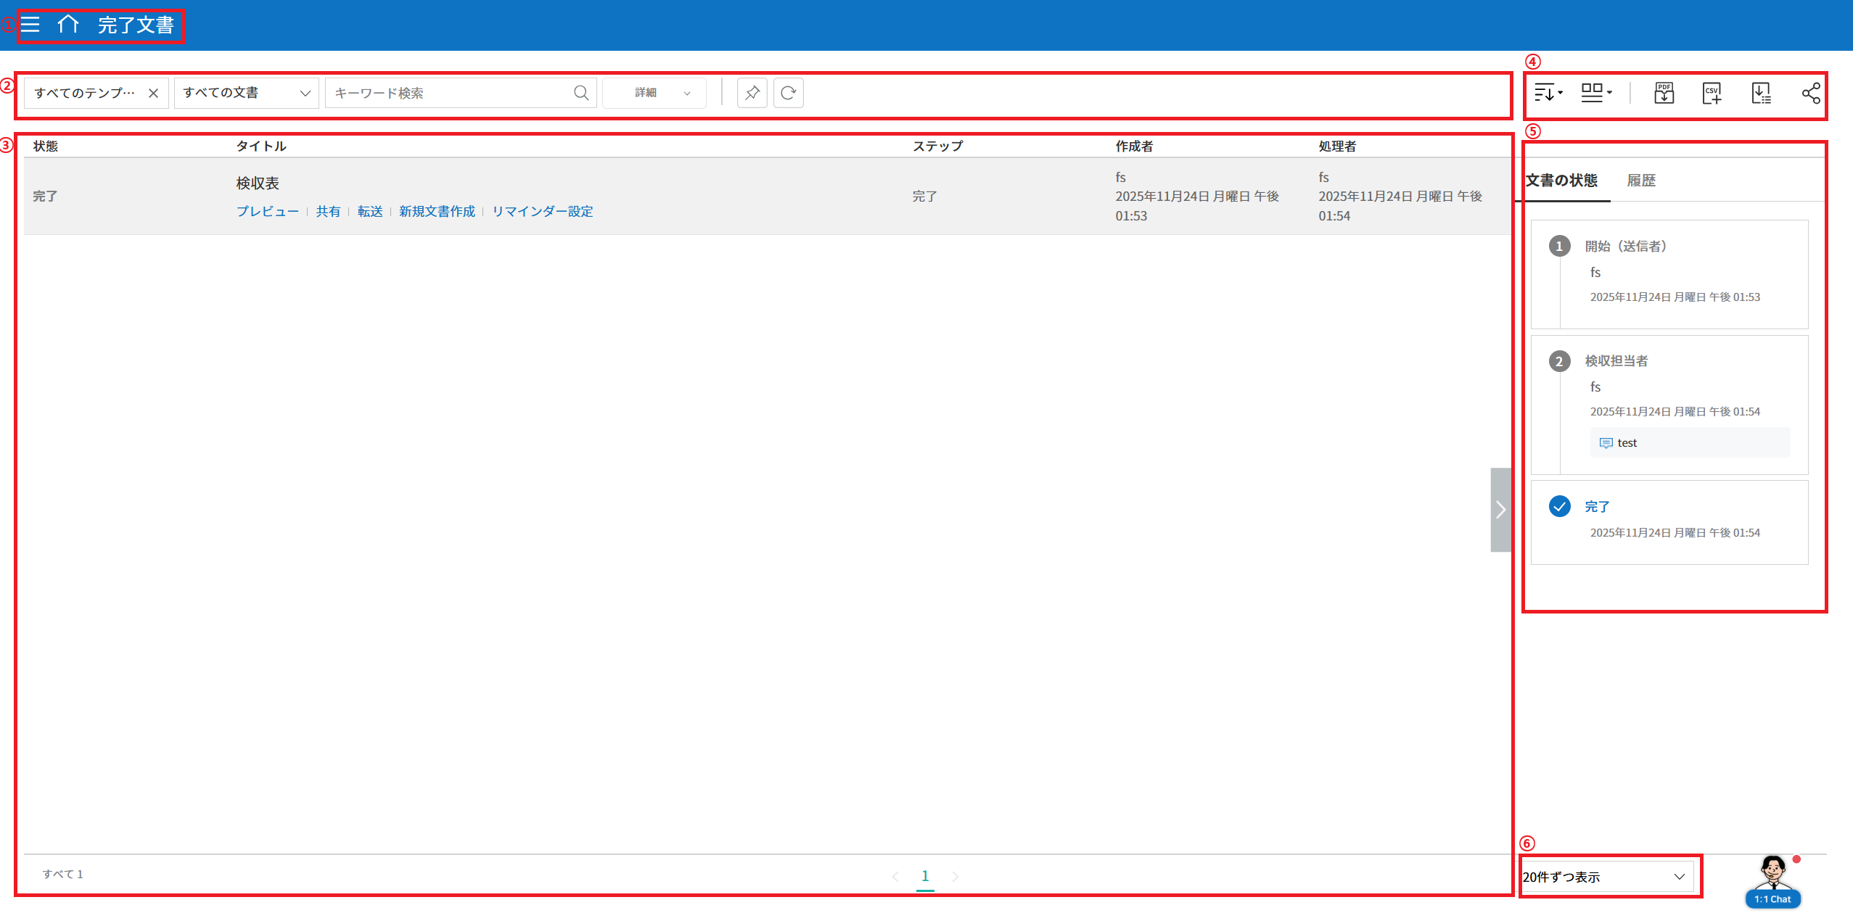
Task: Open the hamburger menu
Action: 30,25
